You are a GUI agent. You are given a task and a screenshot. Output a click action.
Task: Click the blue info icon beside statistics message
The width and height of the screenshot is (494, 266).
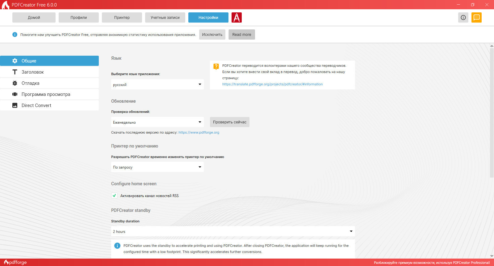(15, 34)
